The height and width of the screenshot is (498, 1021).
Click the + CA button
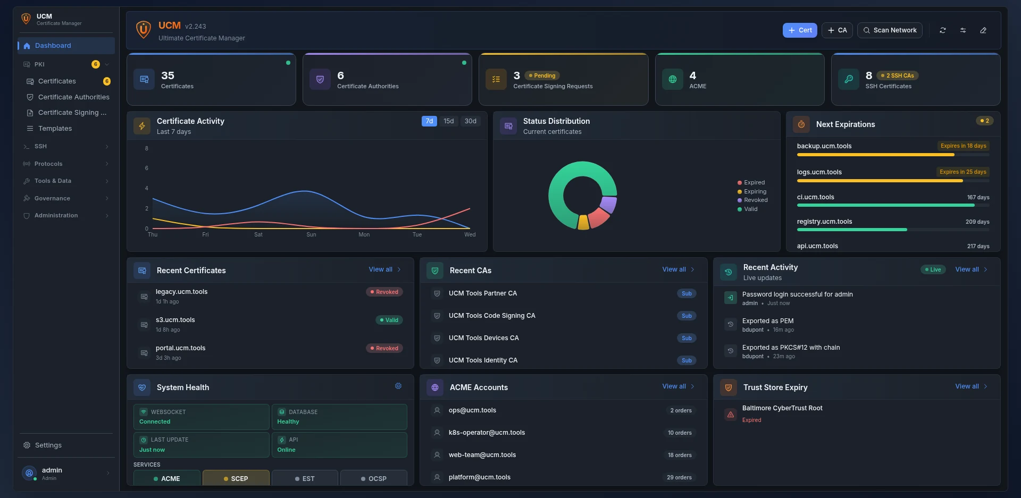click(x=837, y=30)
